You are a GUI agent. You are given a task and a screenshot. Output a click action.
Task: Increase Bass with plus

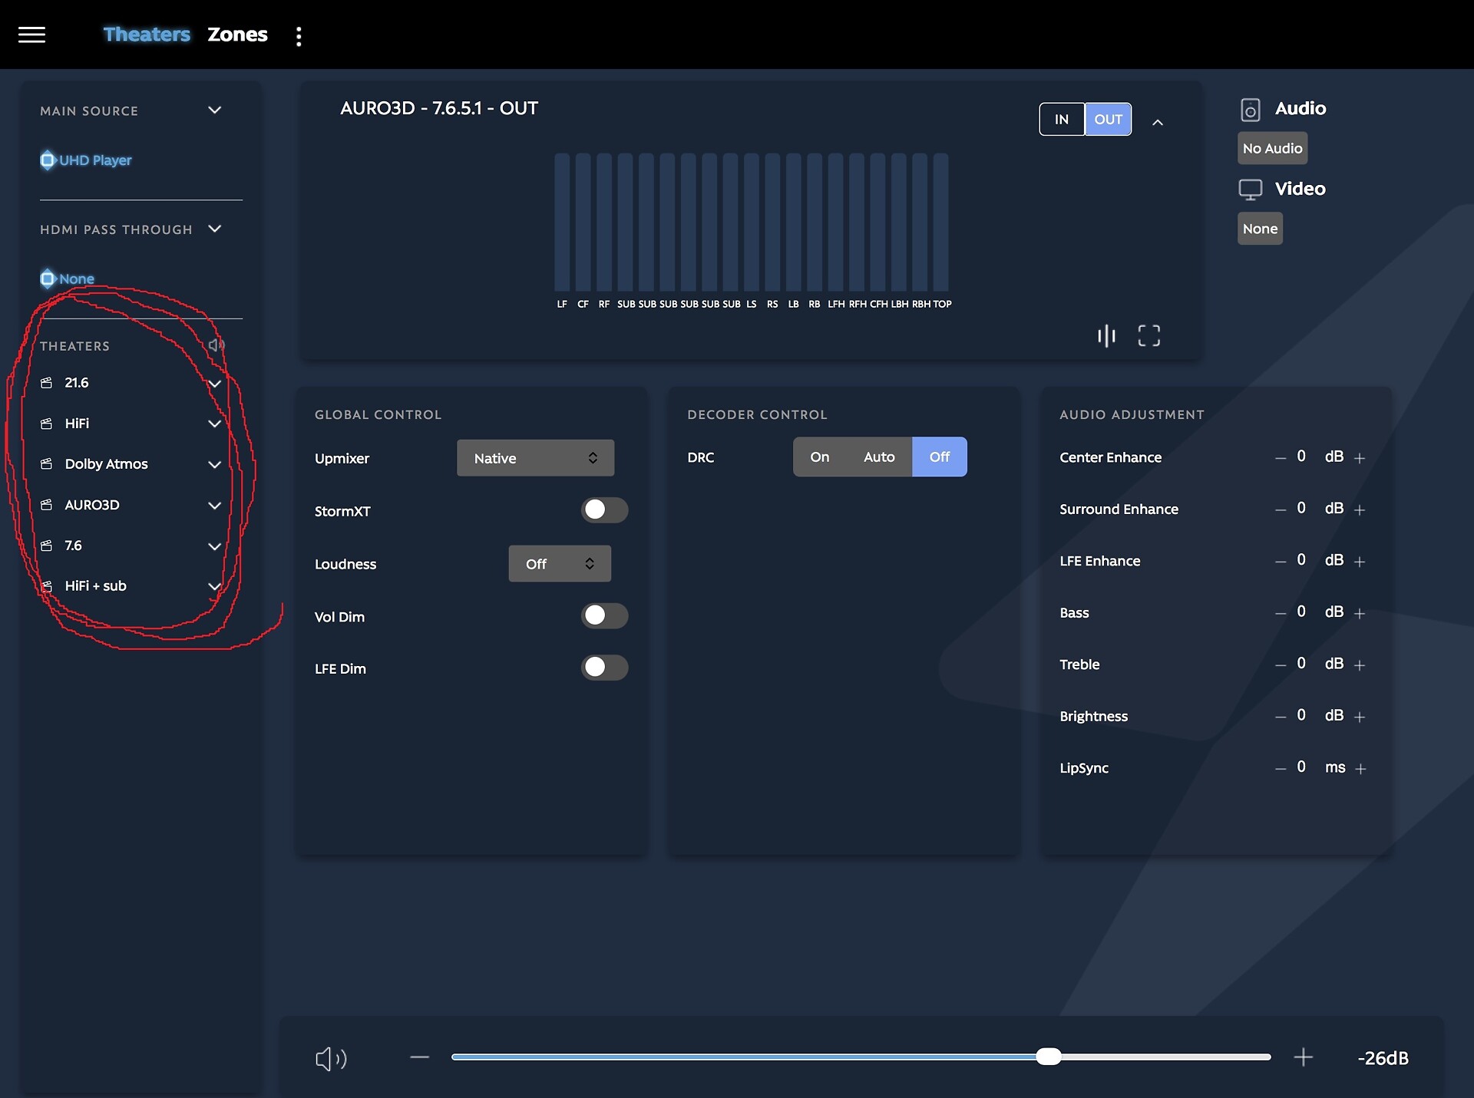point(1360,614)
